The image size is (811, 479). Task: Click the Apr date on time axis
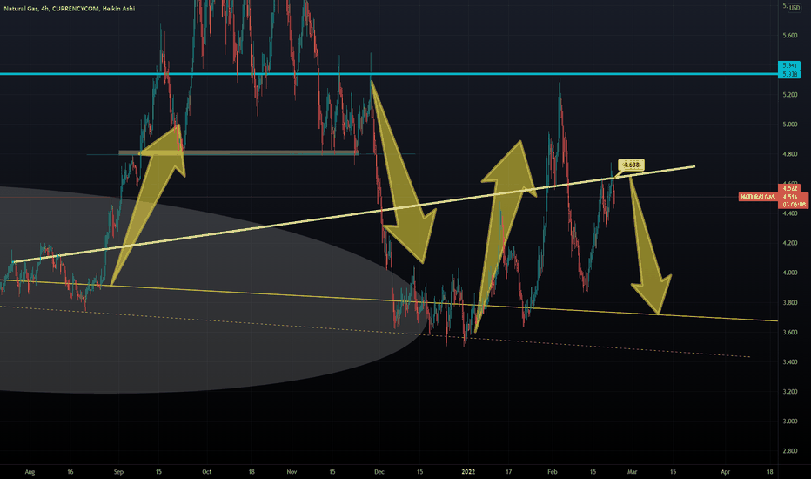point(725,472)
